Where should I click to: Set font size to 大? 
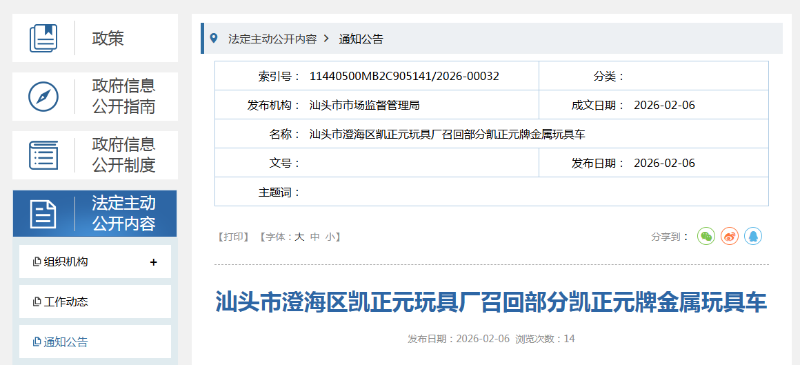click(x=299, y=237)
